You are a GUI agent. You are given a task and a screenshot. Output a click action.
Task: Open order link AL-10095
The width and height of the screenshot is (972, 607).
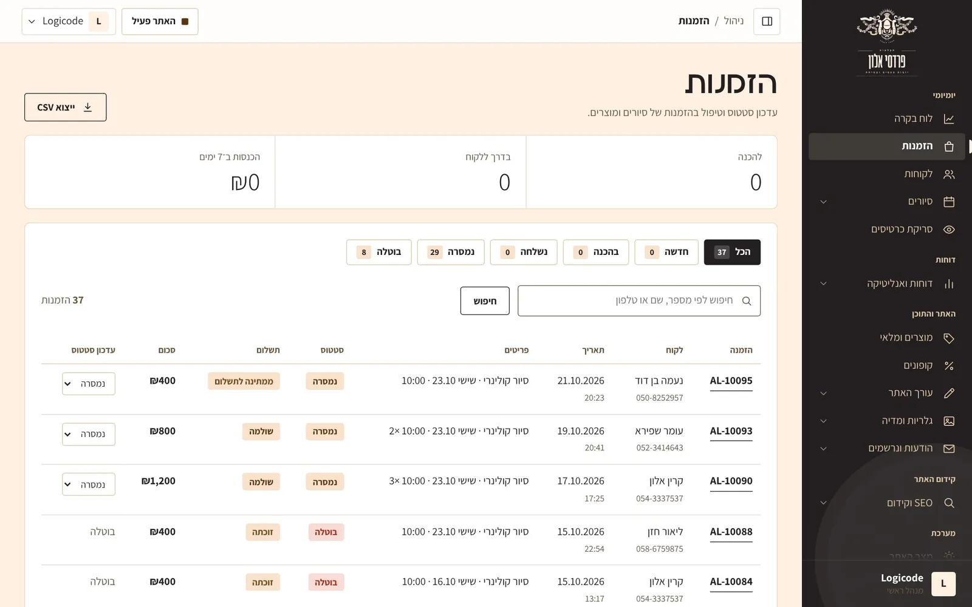pyautogui.click(x=731, y=381)
